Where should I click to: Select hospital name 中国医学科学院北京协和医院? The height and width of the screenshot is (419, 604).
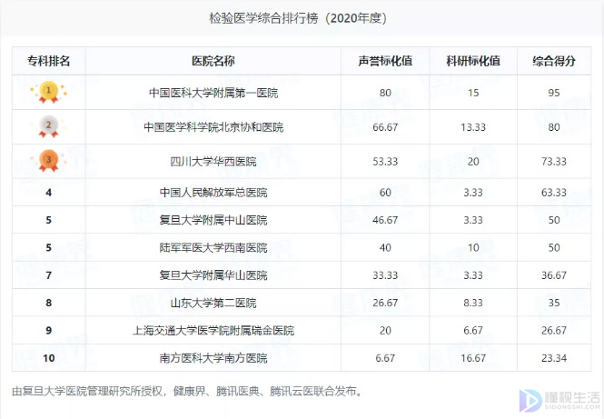coord(213,127)
